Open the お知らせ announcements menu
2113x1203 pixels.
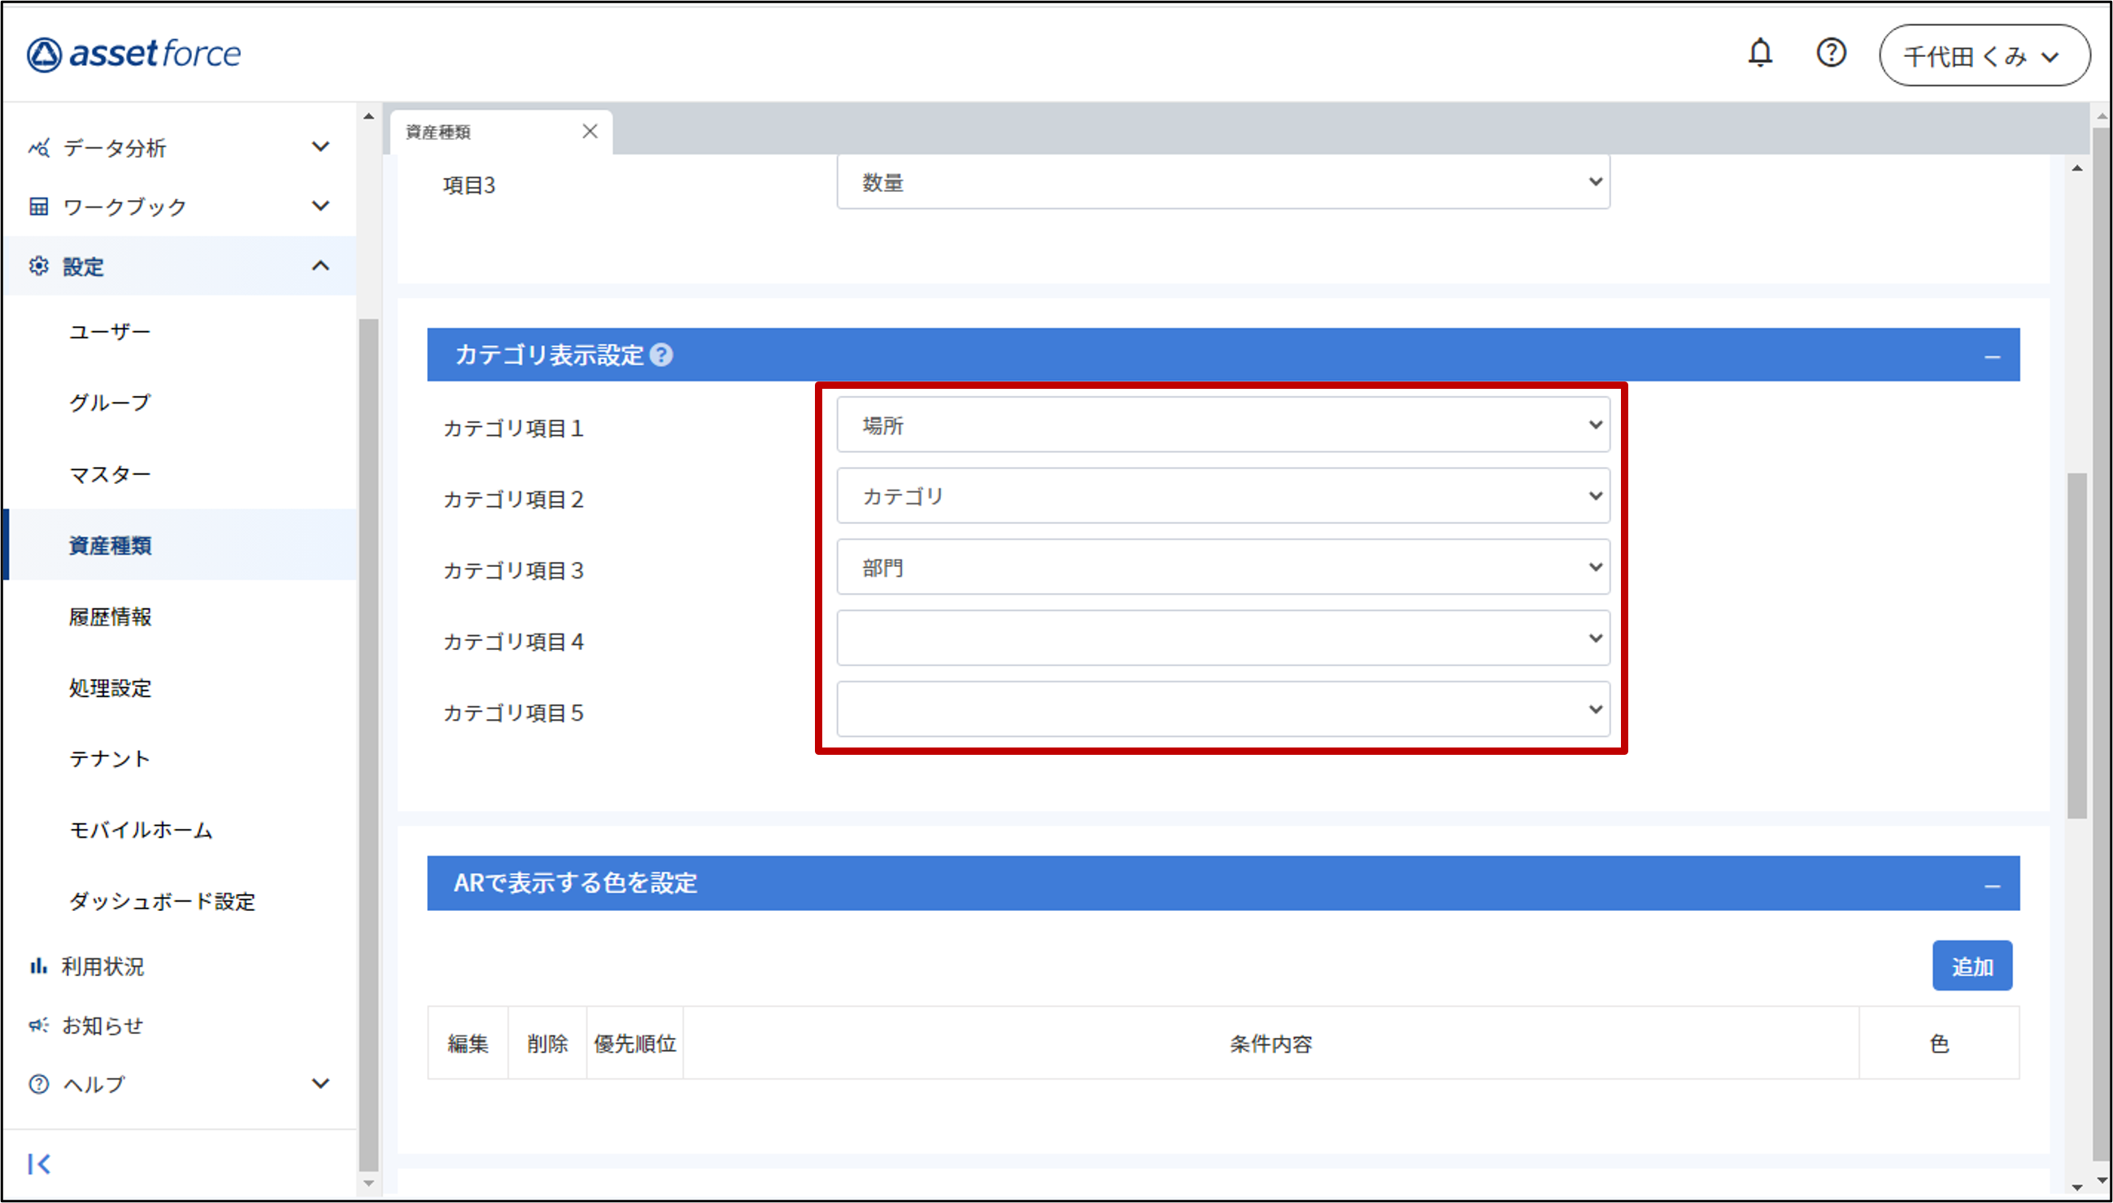pos(102,1026)
